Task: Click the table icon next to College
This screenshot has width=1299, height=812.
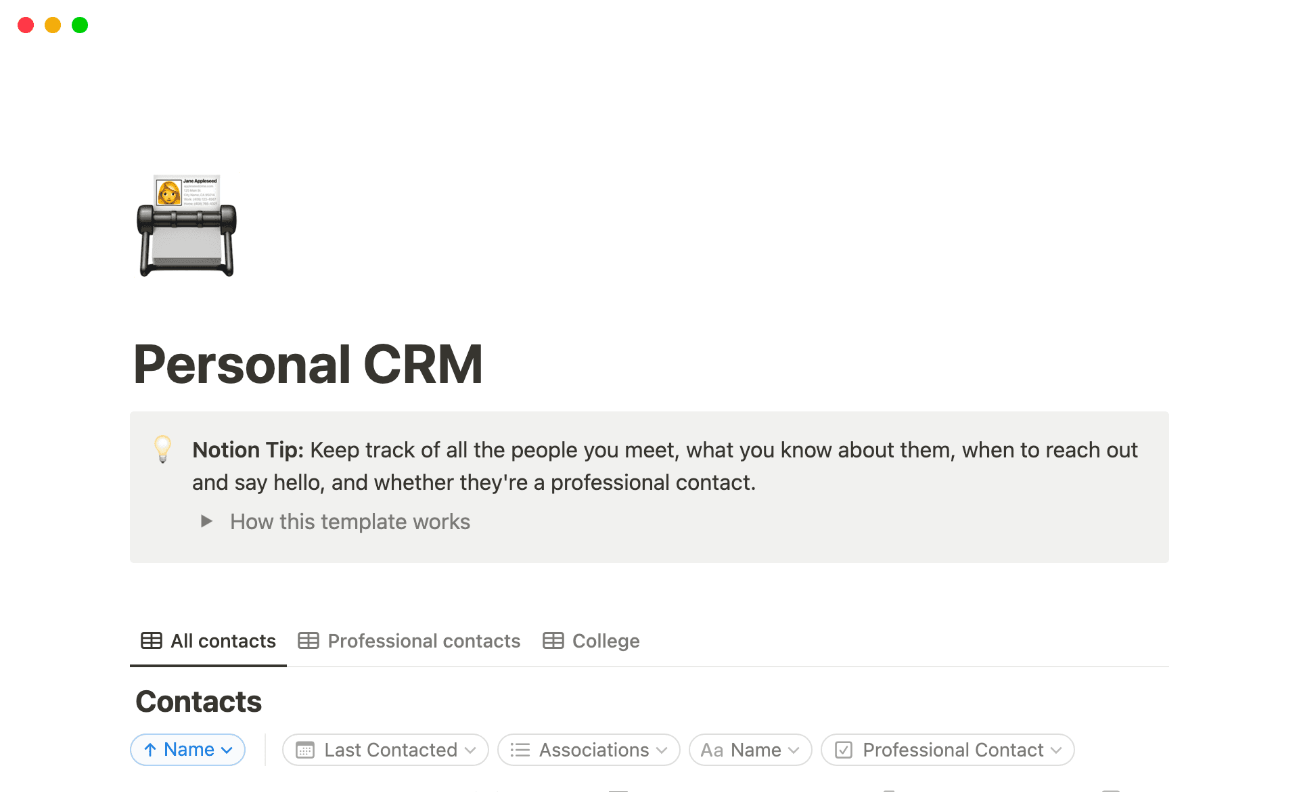Action: point(553,640)
